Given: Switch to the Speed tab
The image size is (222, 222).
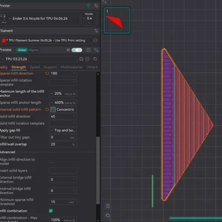Looking at the screenshot, I should (35, 67).
